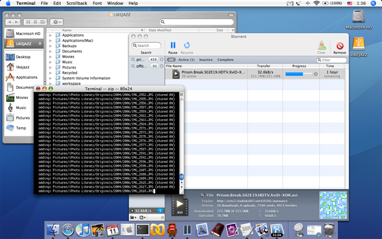The image size is (382, 239).
Task: Click the large AVI play icon in details pane
Action: (180, 205)
